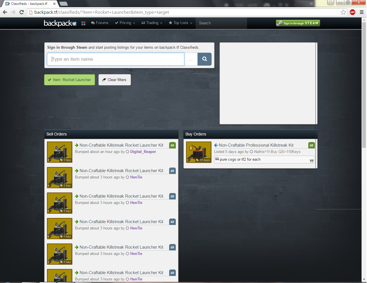Open Digital_Reaper's Rocket Launcher Kit thumbnail
367x283 pixels.
pos(60,152)
